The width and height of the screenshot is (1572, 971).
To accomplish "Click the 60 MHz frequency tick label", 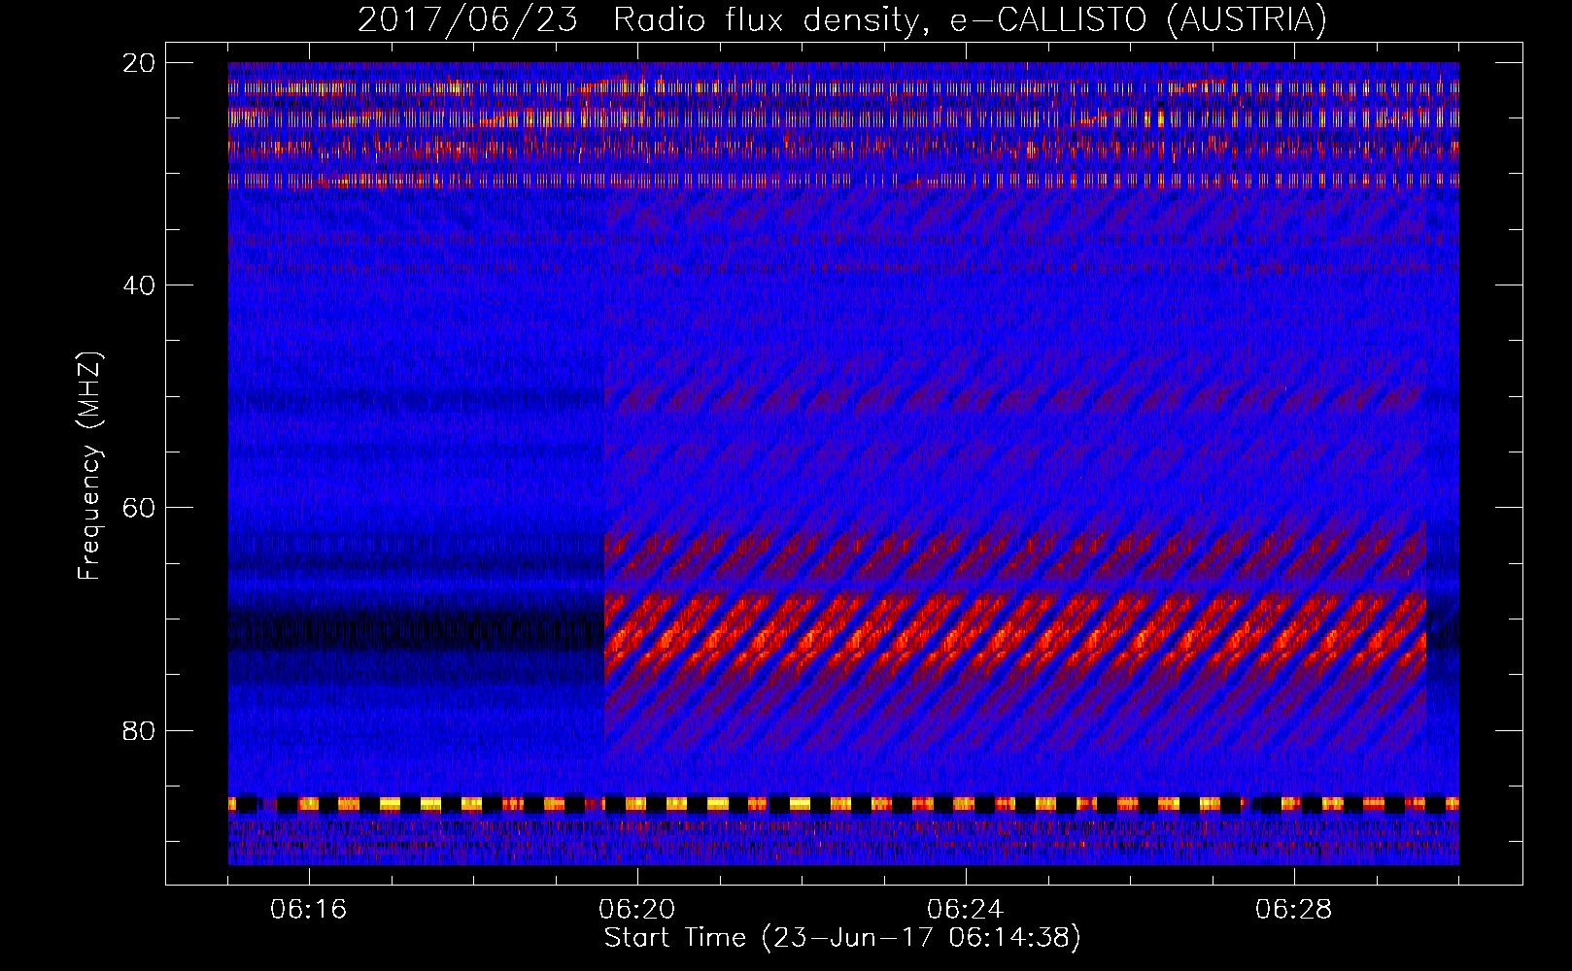I will coord(139,508).
